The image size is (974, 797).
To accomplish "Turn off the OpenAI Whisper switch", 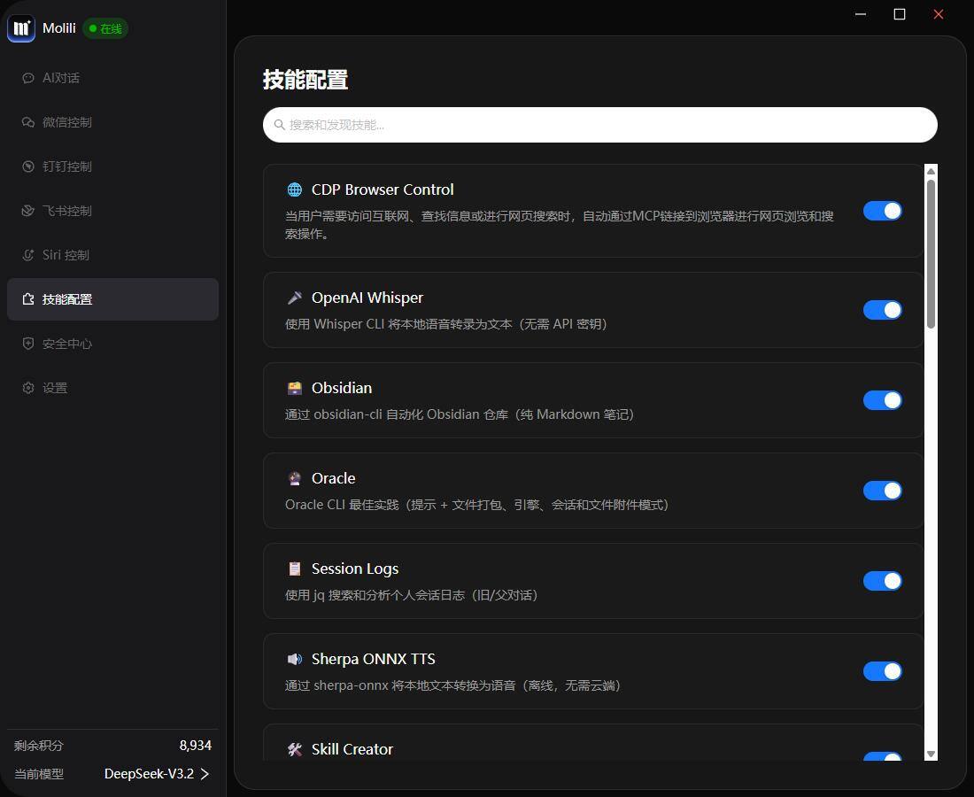I will click(882, 310).
